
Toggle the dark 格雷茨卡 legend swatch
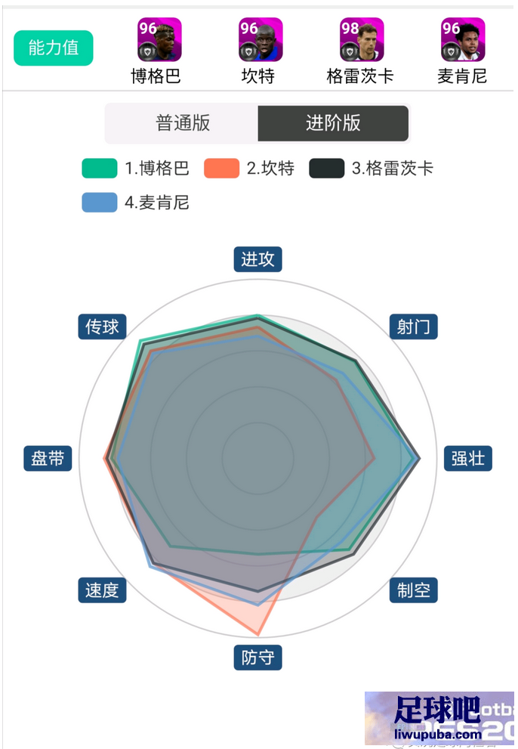(x=326, y=168)
